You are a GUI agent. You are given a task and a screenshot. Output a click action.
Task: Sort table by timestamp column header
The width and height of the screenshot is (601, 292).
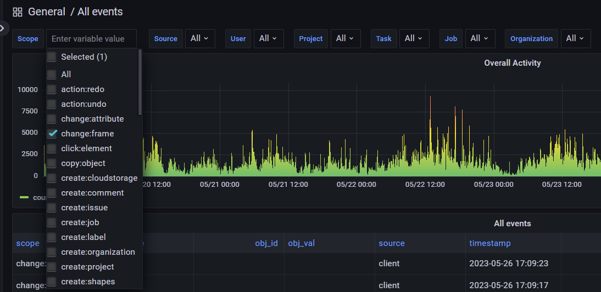coord(489,243)
